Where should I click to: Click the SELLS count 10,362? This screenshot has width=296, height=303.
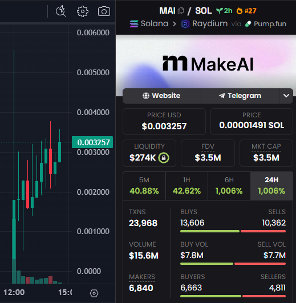pos(274,223)
